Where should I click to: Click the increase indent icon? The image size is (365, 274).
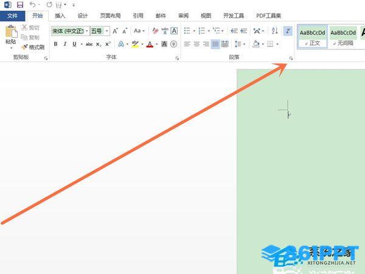[x=243, y=31]
